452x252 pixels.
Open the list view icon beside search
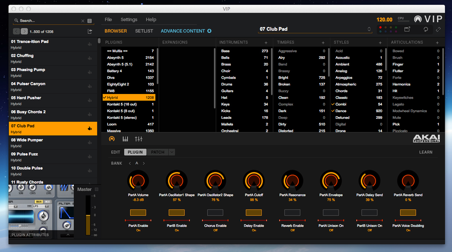(x=89, y=21)
